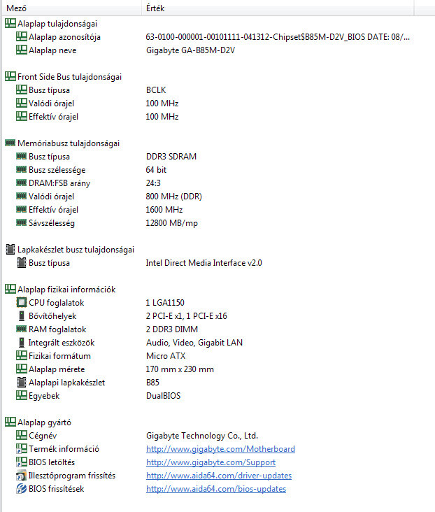Select the 170 mm x 230 mm value
435x512 pixels.
[180, 369]
